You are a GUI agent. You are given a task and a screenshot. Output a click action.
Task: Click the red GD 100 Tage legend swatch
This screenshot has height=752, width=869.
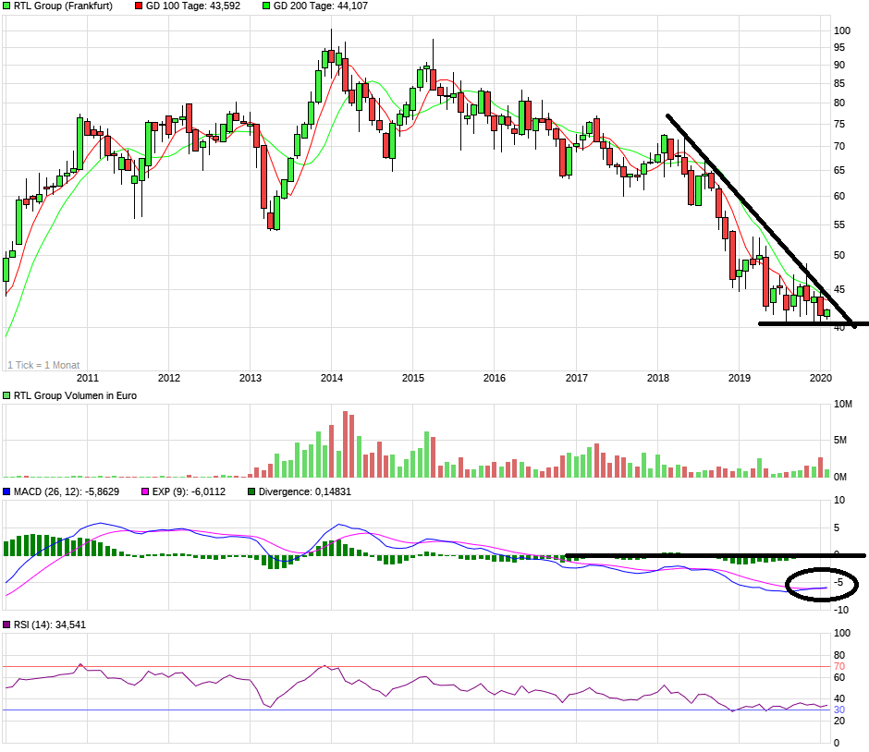coord(140,6)
